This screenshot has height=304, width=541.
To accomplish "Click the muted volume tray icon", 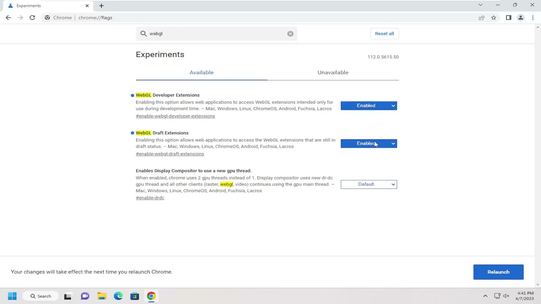I will 506,296.
